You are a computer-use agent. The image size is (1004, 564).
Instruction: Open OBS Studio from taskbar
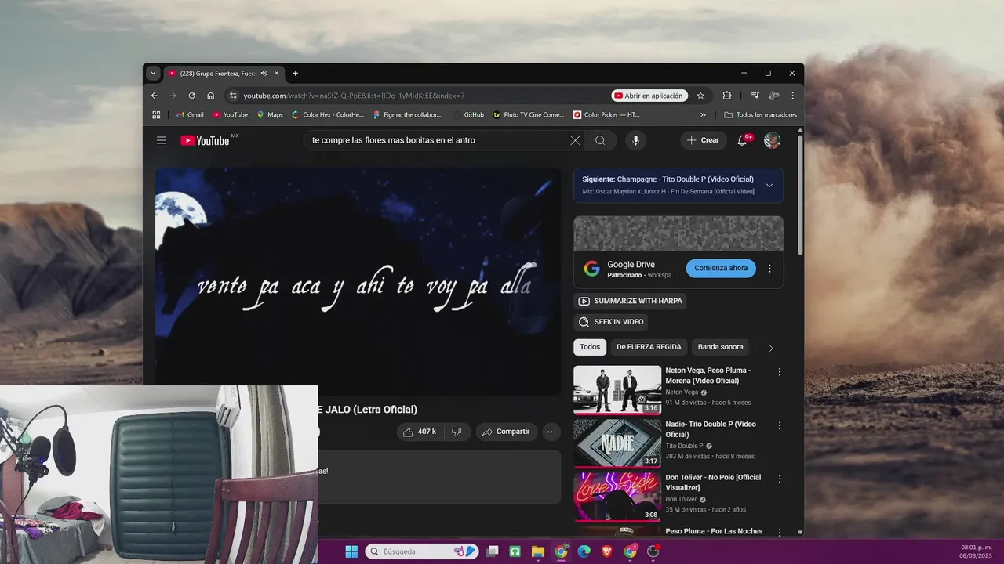click(653, 551)
